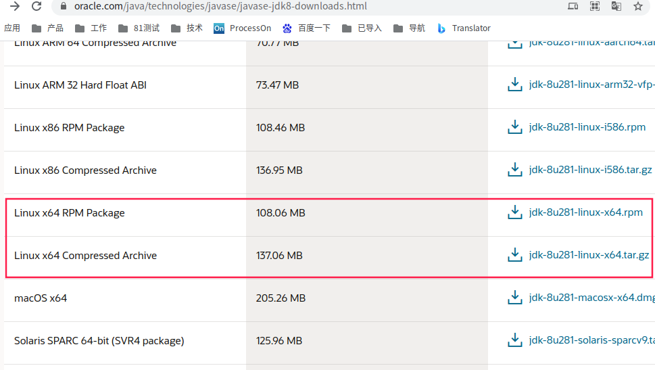Download jdk-8u281-linux-i586.rpm link
This screenshot has width=655, height=370.
tap(587, 127)
